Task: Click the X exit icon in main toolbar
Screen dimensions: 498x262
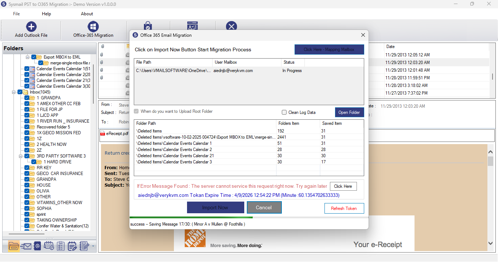Action: [232, 26]
